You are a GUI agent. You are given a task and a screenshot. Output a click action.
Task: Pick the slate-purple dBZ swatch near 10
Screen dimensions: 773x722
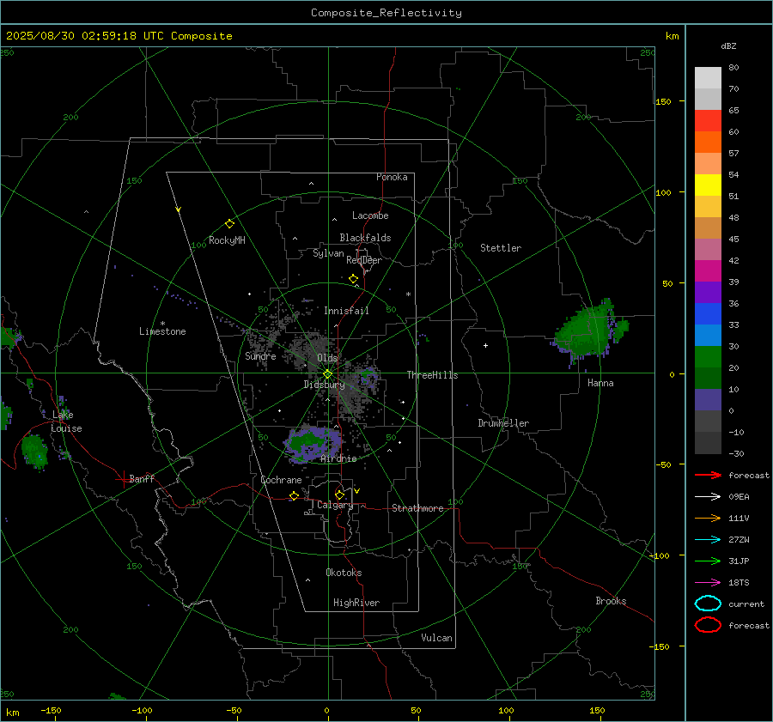(708, 400)
